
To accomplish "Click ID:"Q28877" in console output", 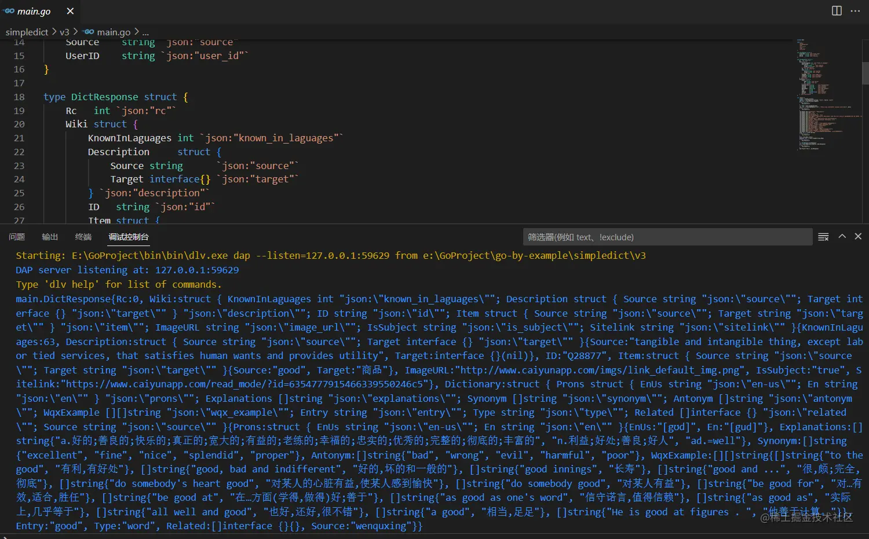I will (576, 355).
